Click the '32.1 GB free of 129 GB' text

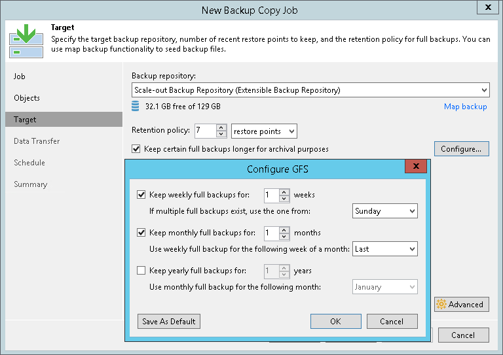[x=183, y=107]
